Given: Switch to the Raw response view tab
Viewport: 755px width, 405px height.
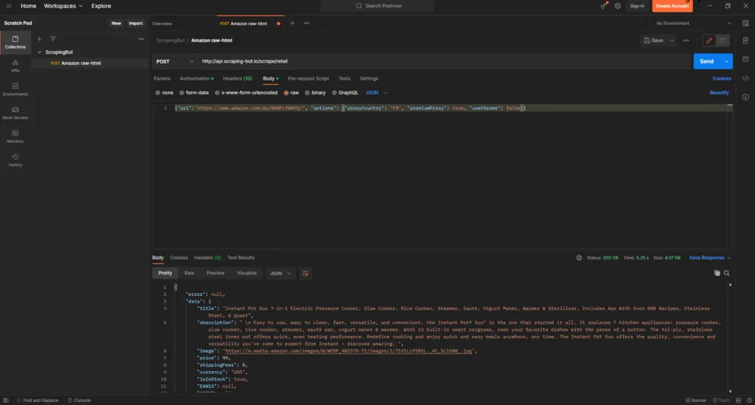Looking at the screenshot, I should tap(189, 273).
